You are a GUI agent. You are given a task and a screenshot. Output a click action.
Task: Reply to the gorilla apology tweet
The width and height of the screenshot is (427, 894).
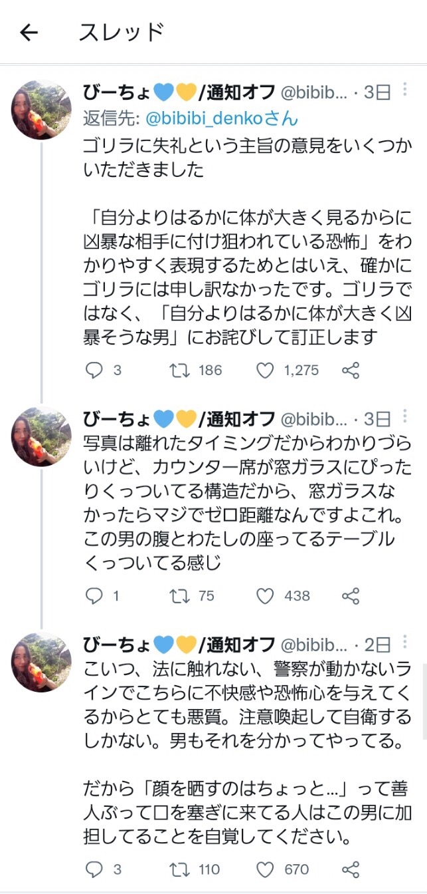coord(94,371)
